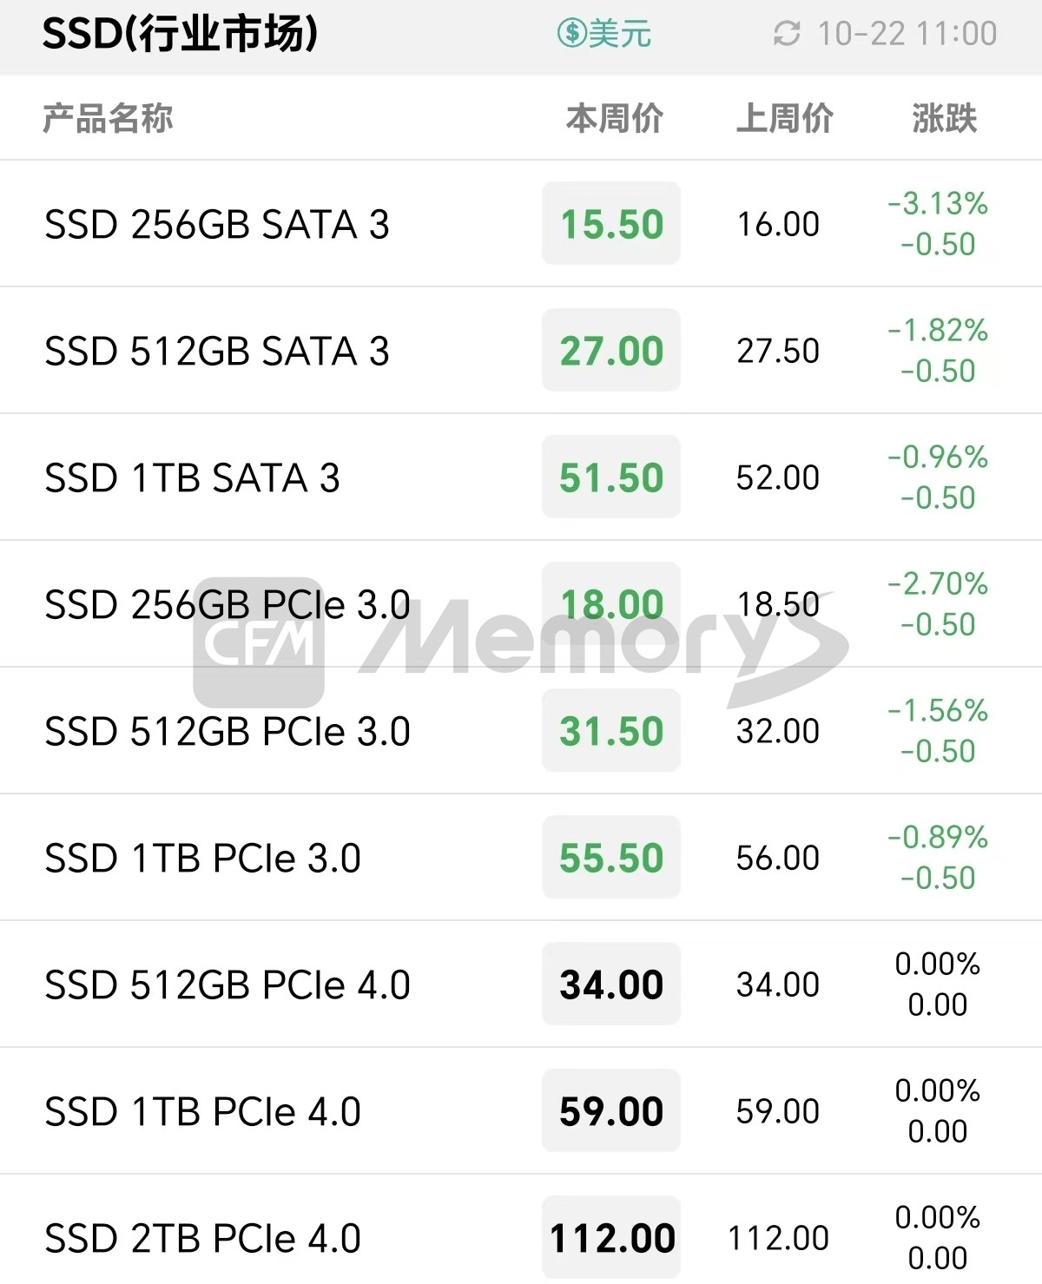Image resolution: width=1042 pixels, height=1284 pixels.
Task: Click the 112.00 current week price badge
Action: coord(611,1237)
